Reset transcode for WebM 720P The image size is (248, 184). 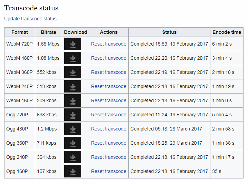click(x=109, y=44)
